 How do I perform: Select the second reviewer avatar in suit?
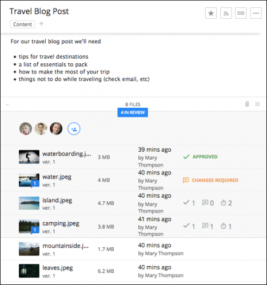(41, 129)
